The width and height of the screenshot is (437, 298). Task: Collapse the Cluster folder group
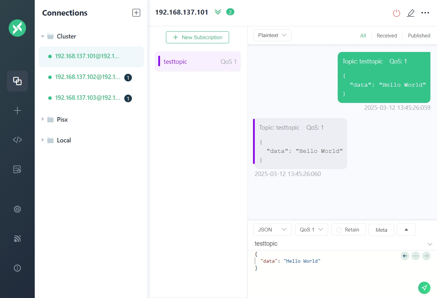tap(43, 36)
